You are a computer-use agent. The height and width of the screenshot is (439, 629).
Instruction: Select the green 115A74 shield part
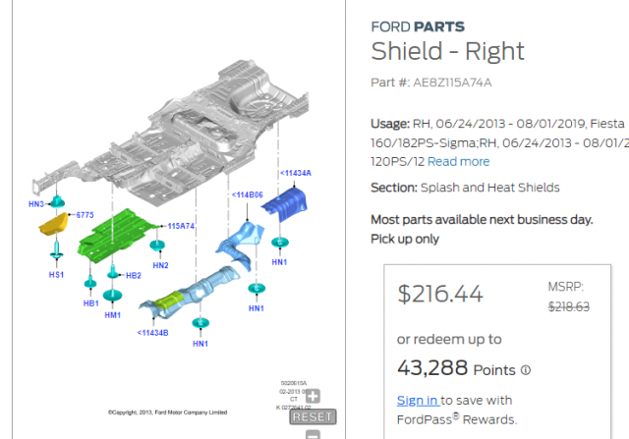(116, 234)
